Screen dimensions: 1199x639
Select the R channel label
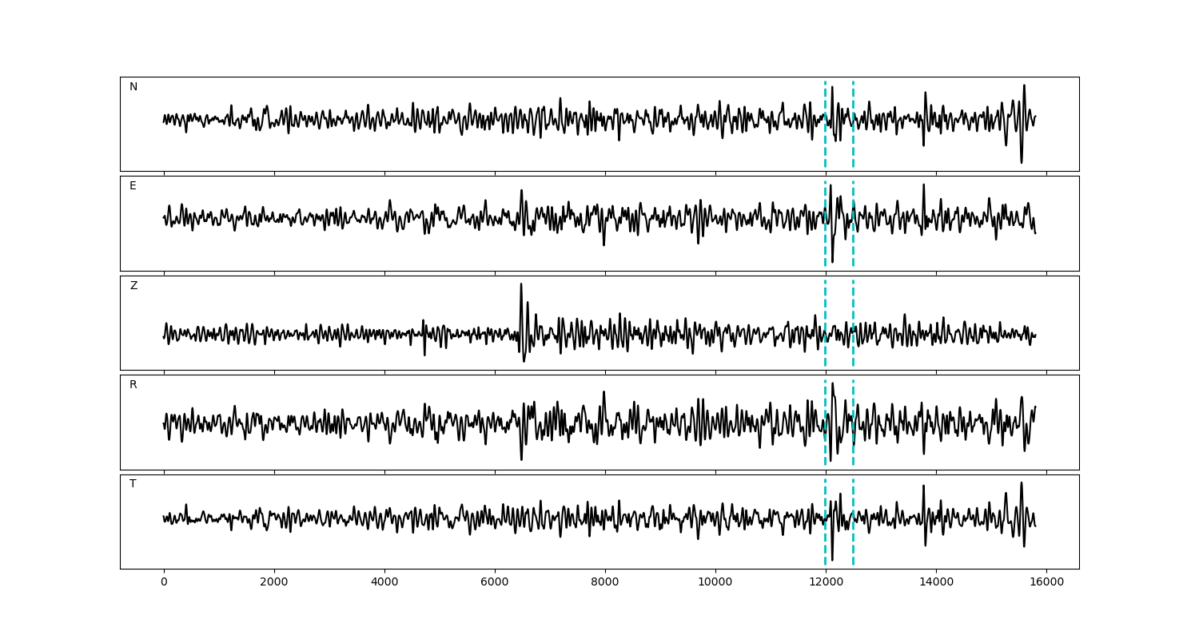[133, 385]
